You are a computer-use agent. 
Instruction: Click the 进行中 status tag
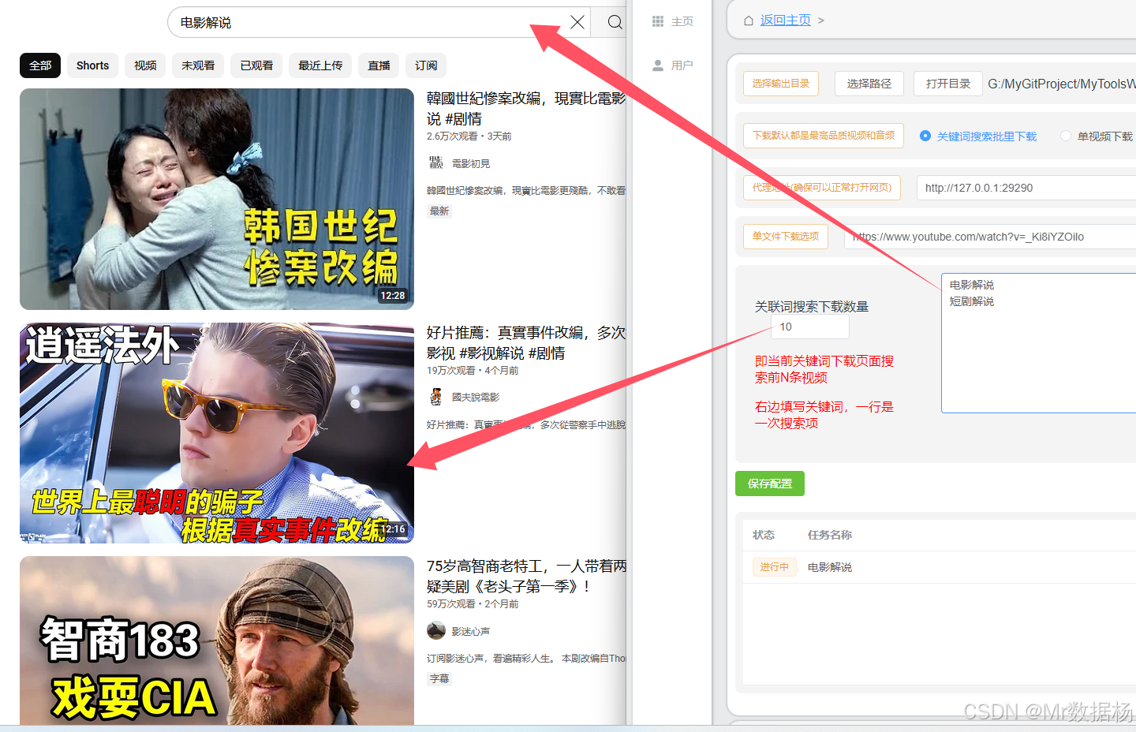tap(774, 567)
